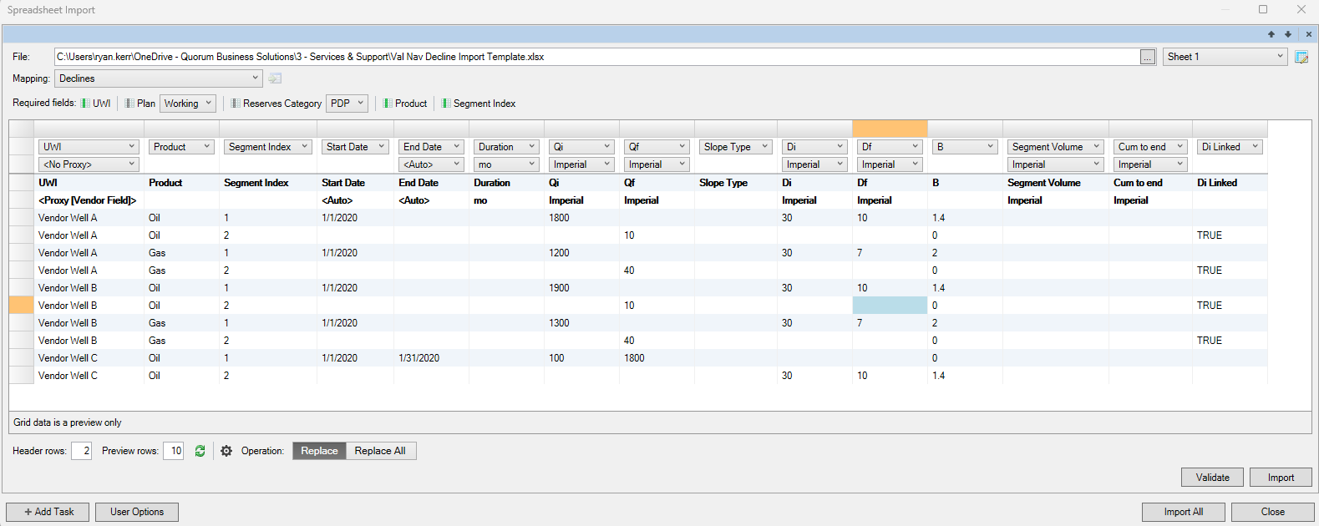Click the mapping edit icon next to Declines
Screen dimensions: 1319x526
pyautogui.click(x=275, y=78)
